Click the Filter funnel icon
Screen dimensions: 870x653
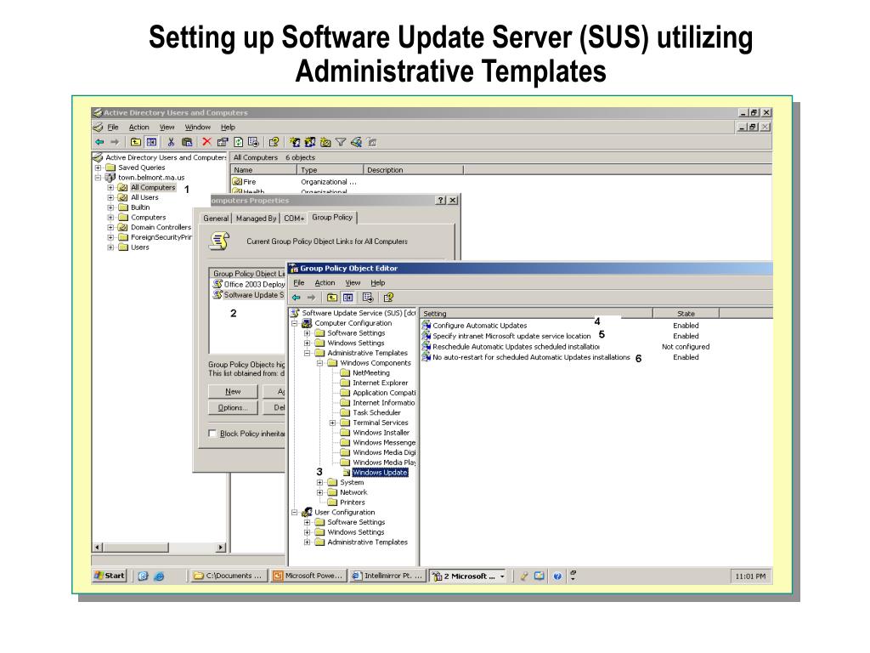pyautogui.click(x=341, y=142)
